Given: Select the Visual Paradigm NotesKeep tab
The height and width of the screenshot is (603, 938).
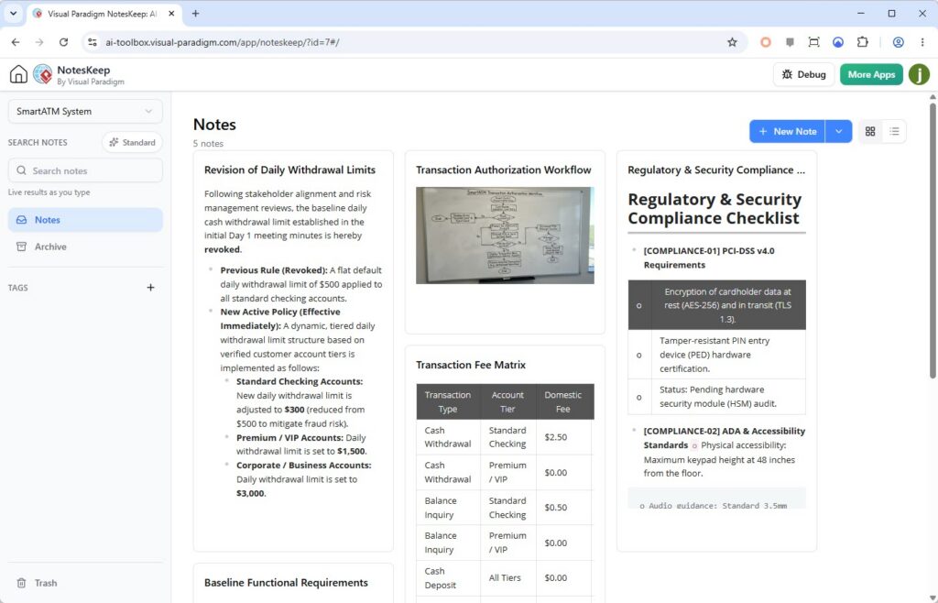Looking at the screenshot, I should (102, 13).
